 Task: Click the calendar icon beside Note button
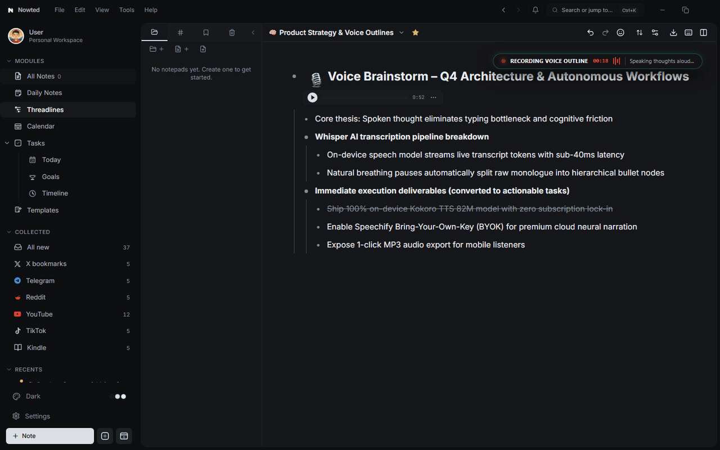(124, 436)
